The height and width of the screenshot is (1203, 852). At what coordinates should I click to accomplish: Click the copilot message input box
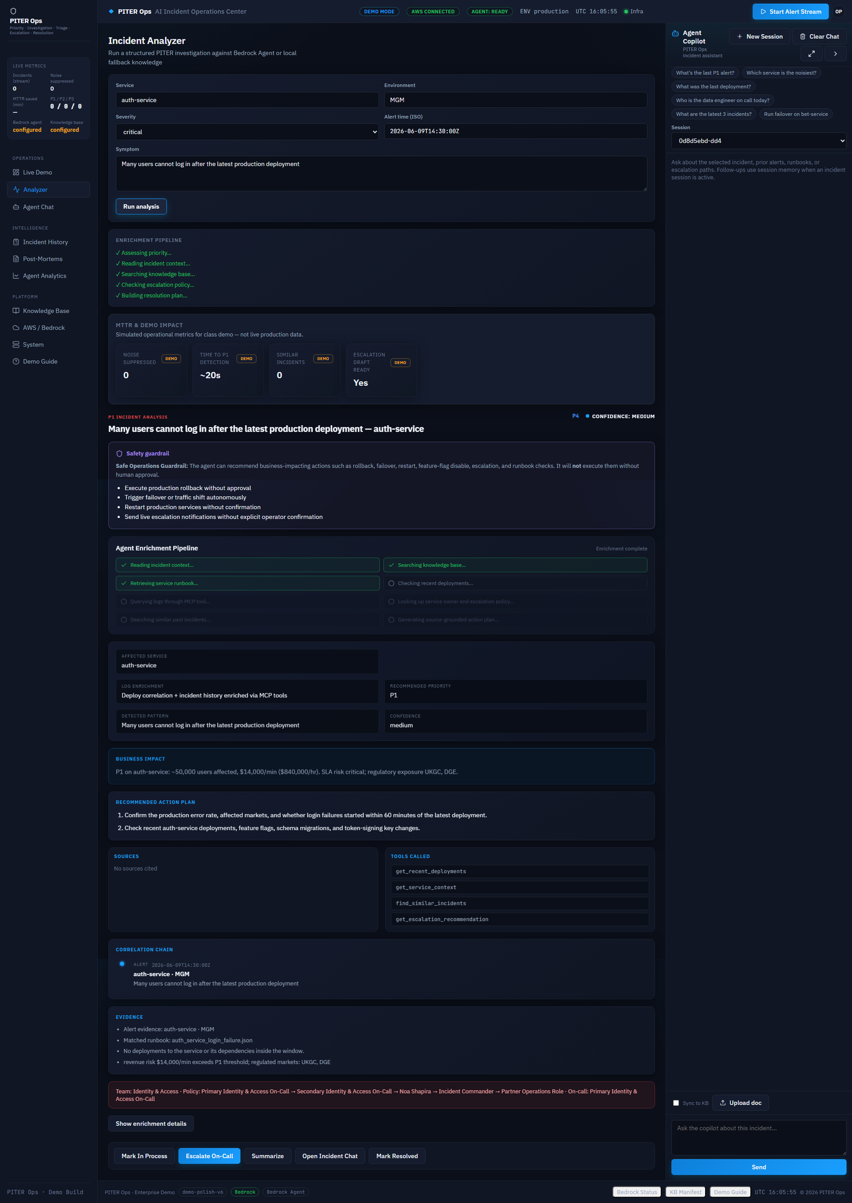[x=759, y=1137]
